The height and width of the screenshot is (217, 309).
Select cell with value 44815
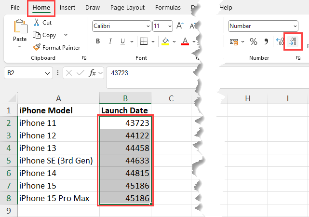click(x=125, y=173)
